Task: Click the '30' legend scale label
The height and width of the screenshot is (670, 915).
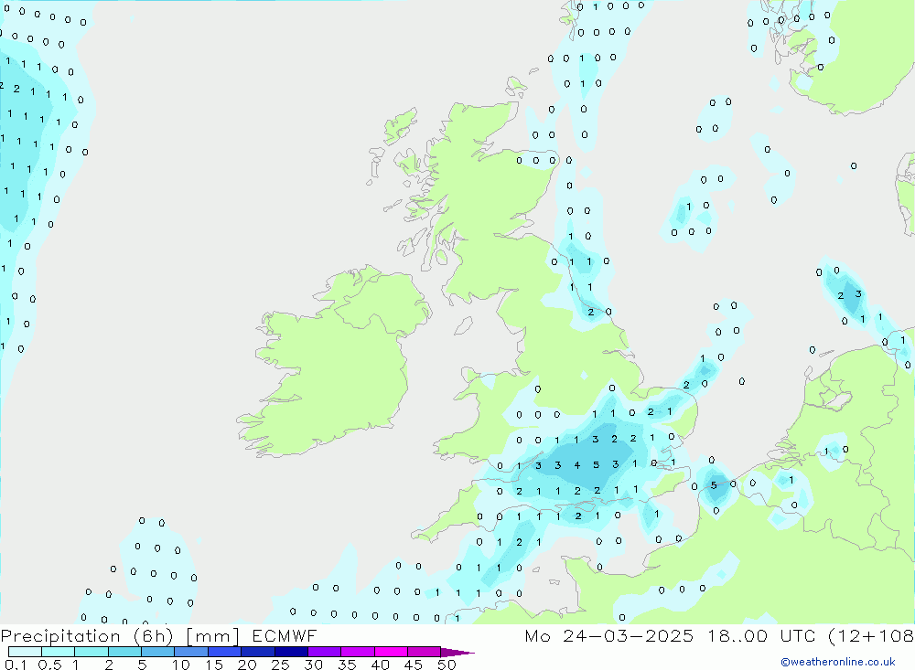Action: 313,665
